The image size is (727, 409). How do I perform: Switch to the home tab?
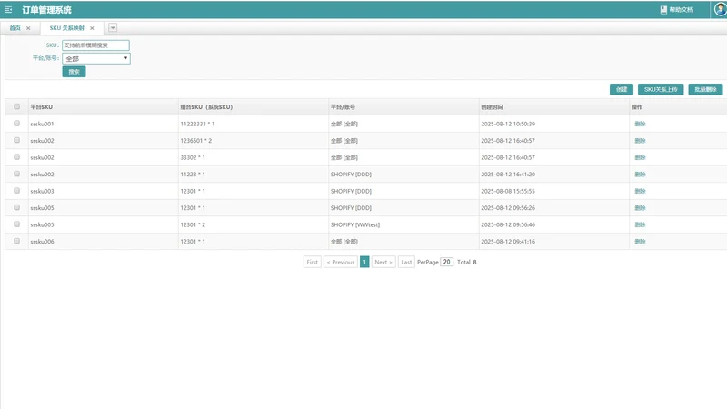[x=15, y=28]
